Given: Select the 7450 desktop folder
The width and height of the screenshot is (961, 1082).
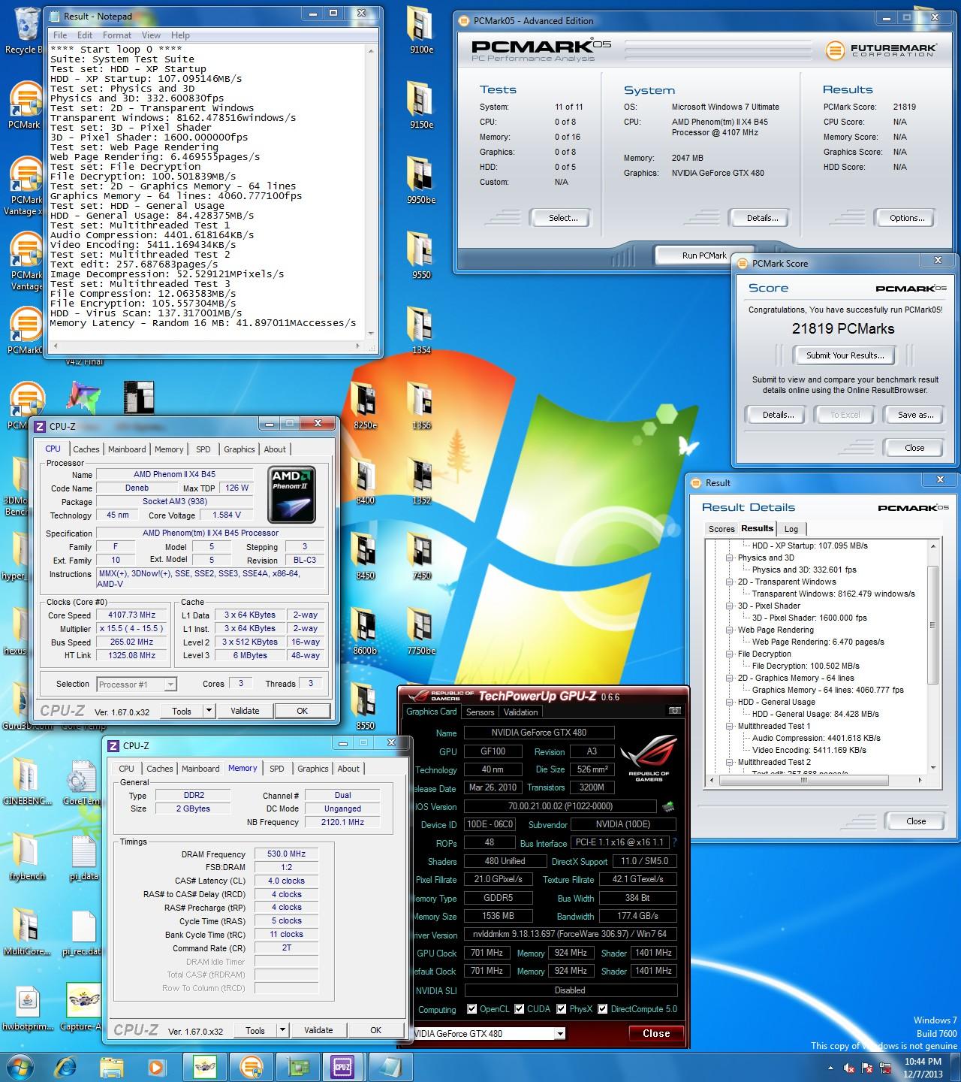Looking at the screenshot, I should (421, 558).
